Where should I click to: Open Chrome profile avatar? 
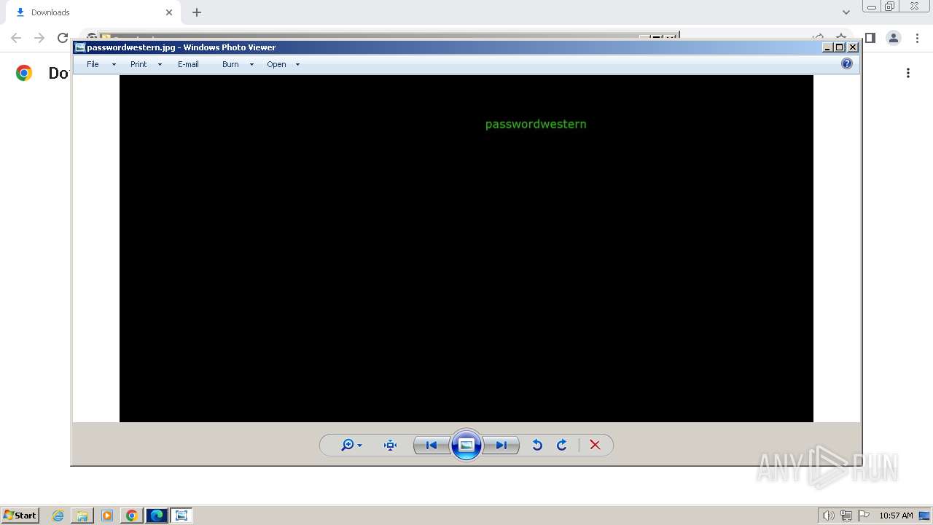[x=894, y=38]
